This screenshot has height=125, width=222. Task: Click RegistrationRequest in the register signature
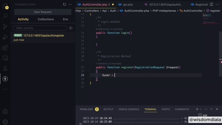[150, 67]
